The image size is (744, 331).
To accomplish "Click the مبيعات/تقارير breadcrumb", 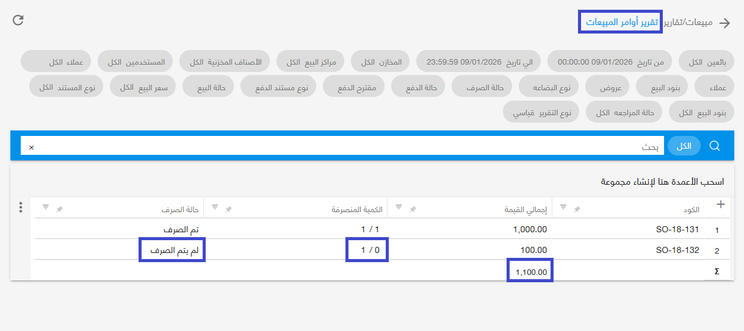I will click(688, 23).
